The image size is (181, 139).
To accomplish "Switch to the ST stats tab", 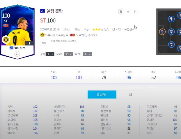I will (x=131, y=95).
